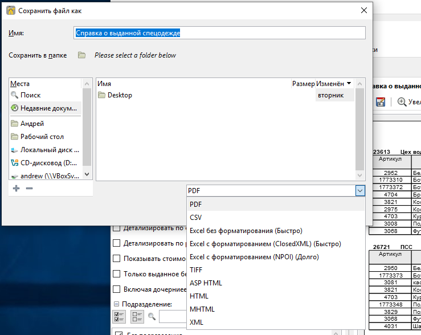Image resolution: width=421 pixels, height=335 pixels.
Task: Click the Имя file name field
Action: [219, 33]
